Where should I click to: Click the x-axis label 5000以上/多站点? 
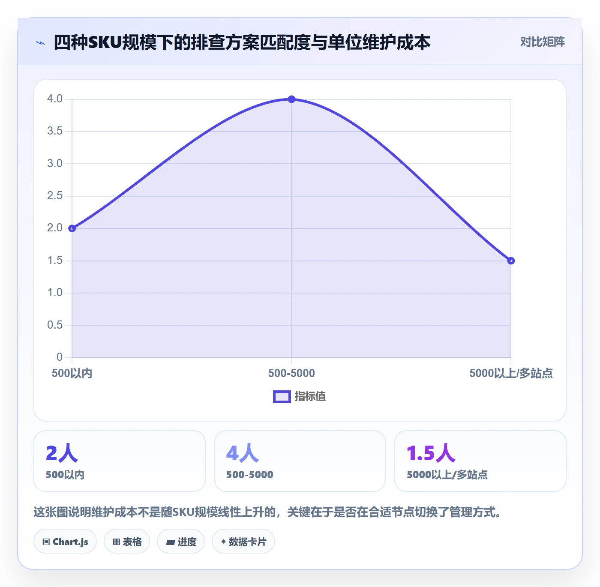tap(511, 373)
